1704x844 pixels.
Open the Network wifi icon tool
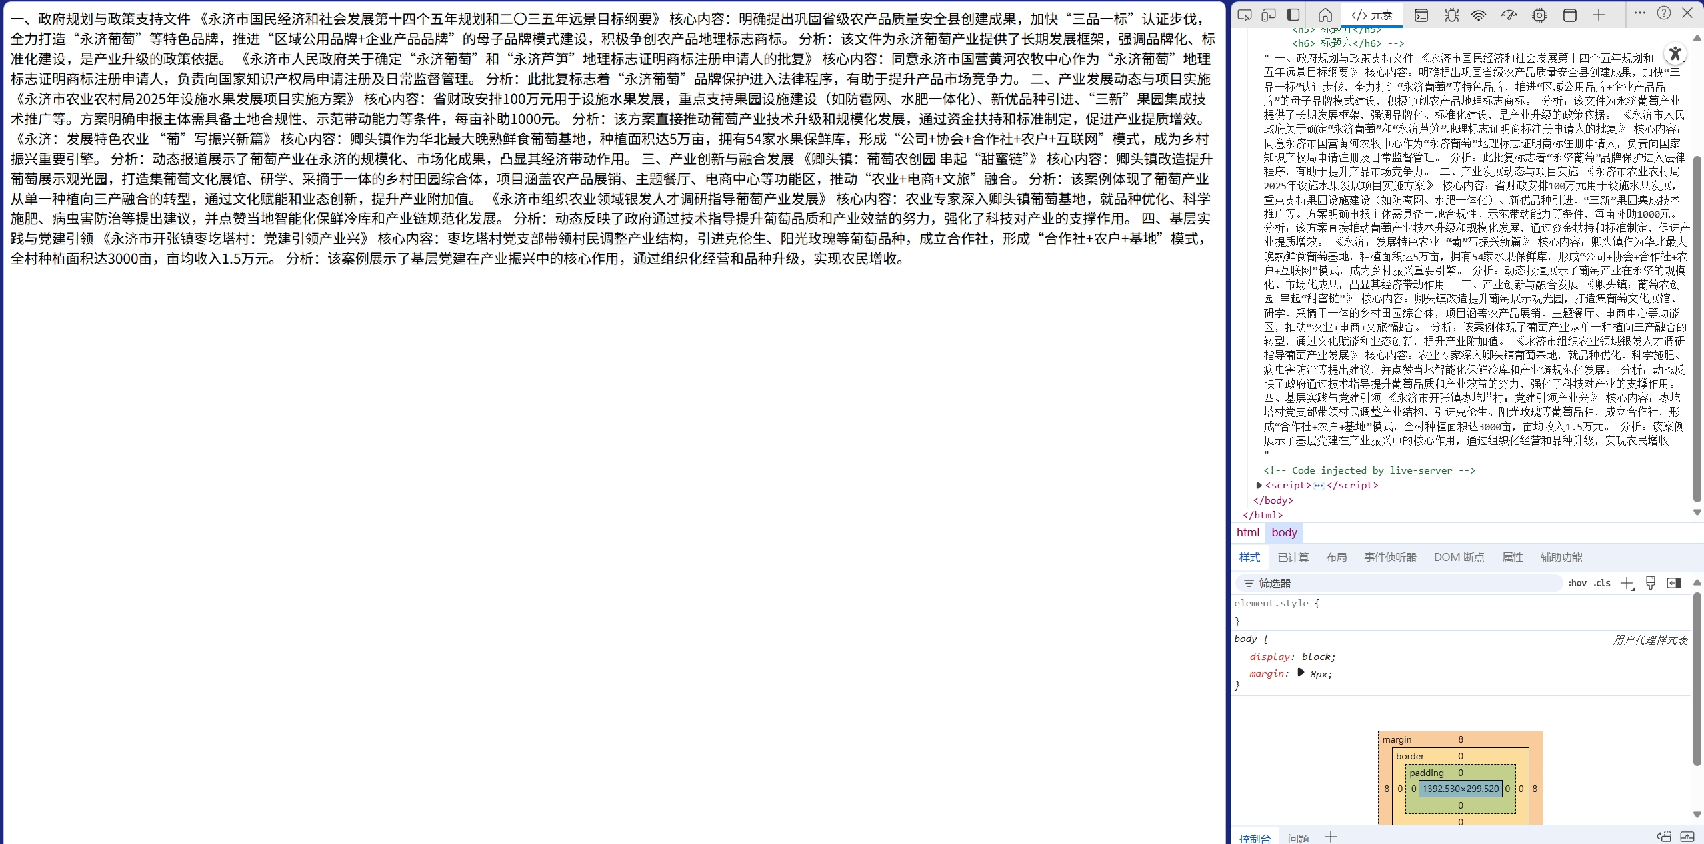click(1479, 15)
